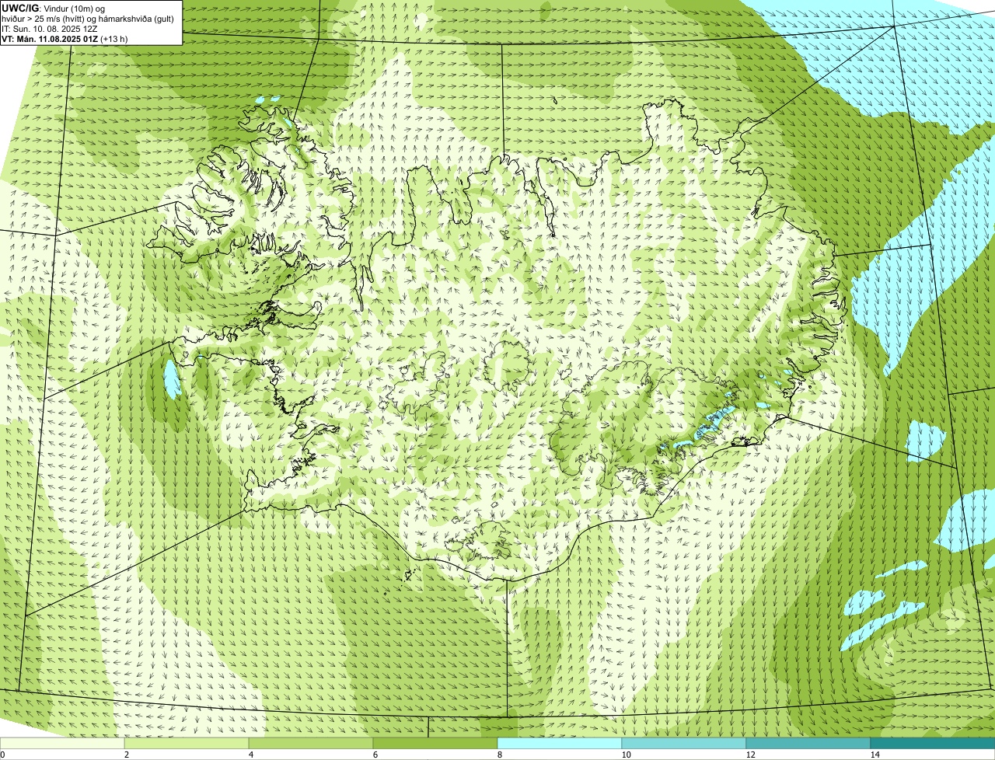Screen dimensions: 995x760
Task: Click the '4' label on the color scale
Action: [250, 755]
